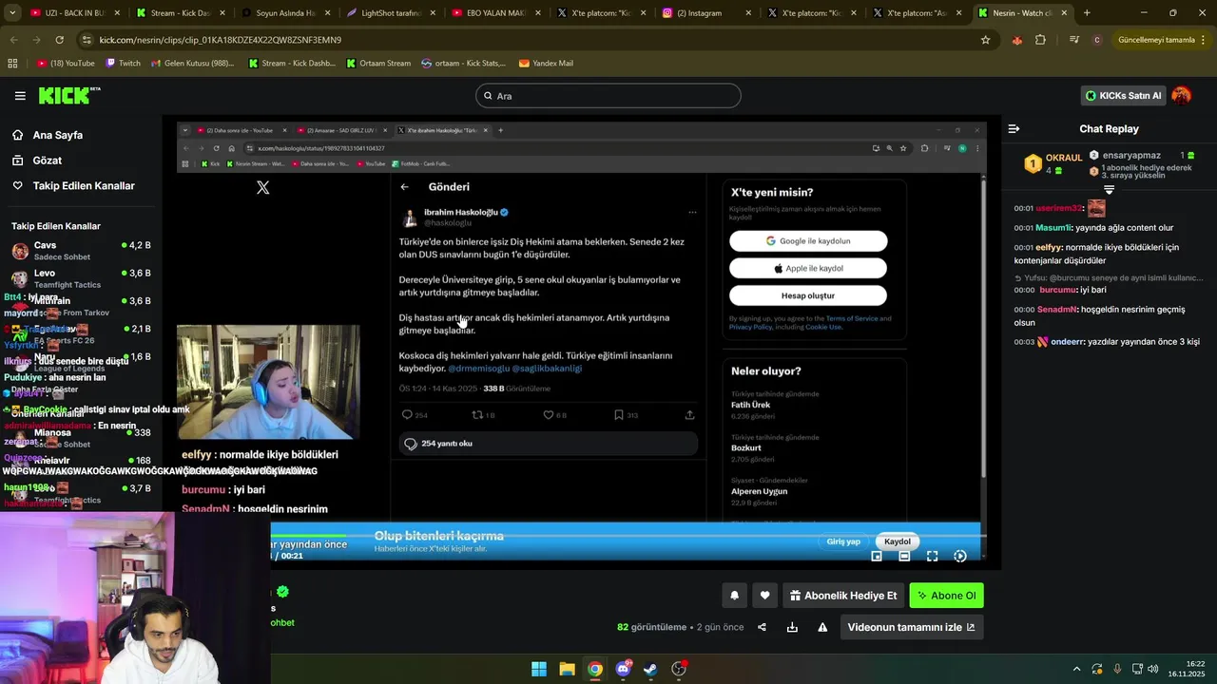
Task: Open the Kick hamburger menu
Action: 20,95
